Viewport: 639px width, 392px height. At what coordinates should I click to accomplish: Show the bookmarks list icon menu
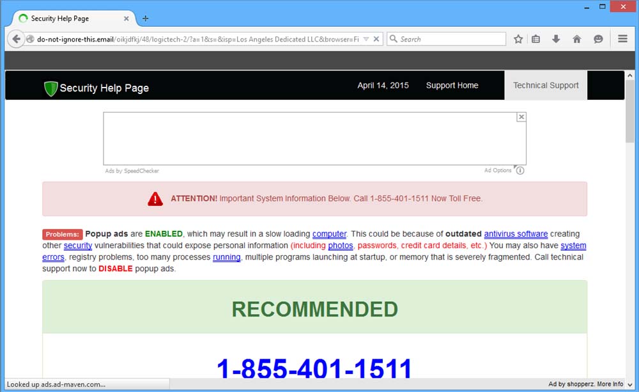[536, 39]
